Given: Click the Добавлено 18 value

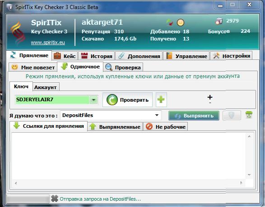Looking at the screenshot, I should tap(186, 31).
